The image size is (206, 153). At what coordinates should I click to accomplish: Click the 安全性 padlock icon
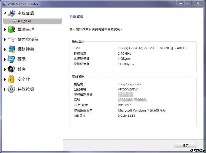pyautogui.click(x=11, y=79)
